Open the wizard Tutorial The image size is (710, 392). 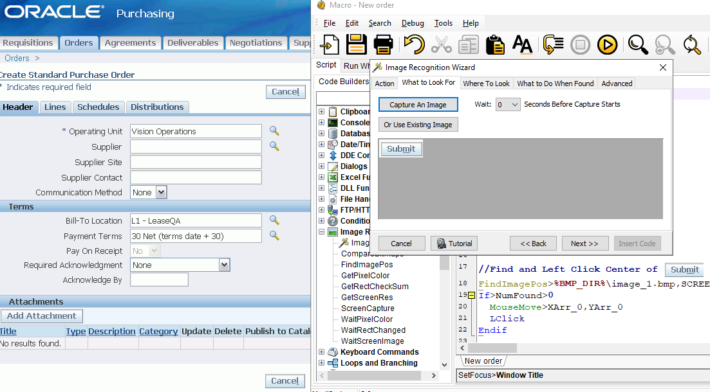click(x=454, y=244)
